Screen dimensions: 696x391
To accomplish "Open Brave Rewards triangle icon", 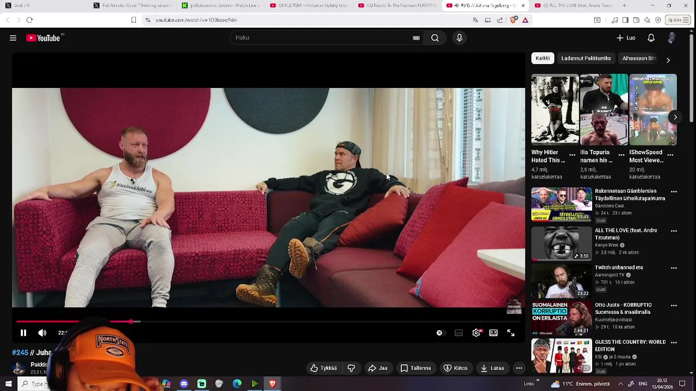I will tap(525, 20).
